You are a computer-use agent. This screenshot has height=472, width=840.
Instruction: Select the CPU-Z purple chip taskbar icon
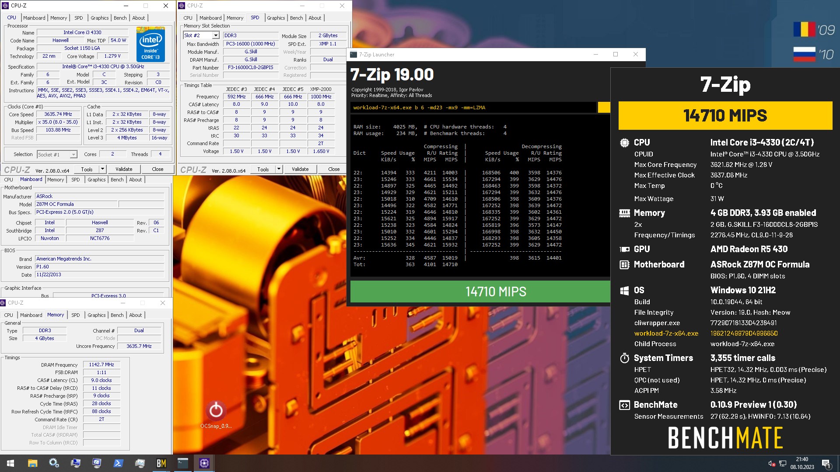204,463
